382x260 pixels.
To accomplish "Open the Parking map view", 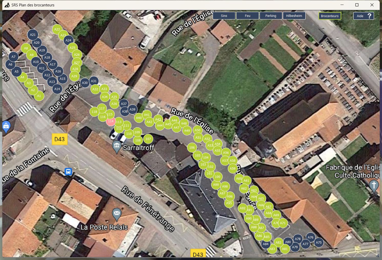I will [x=271, y=16].
